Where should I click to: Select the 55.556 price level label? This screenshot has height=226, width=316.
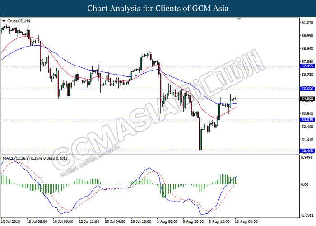point(307,89)
